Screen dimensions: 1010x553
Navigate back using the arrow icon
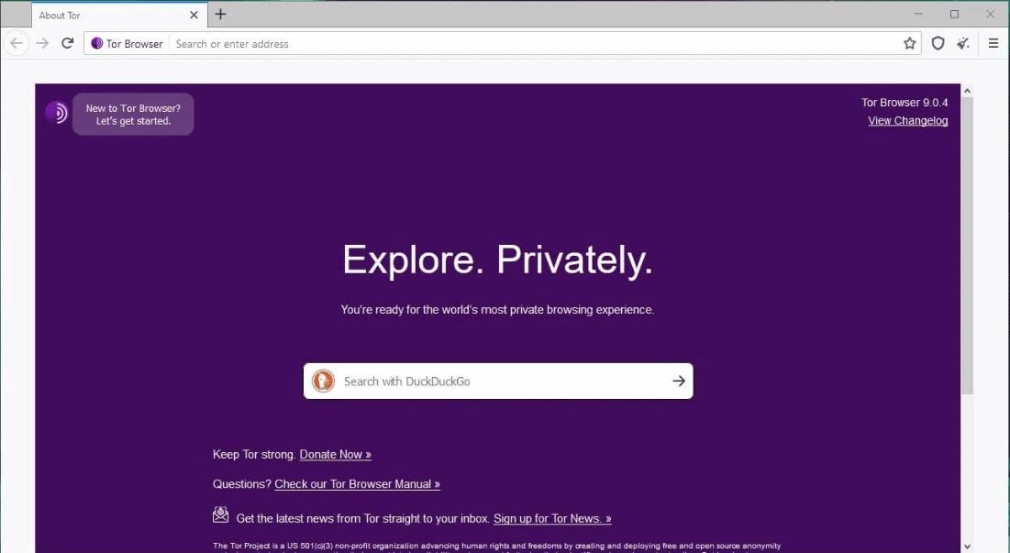click(x=16, y=43)
